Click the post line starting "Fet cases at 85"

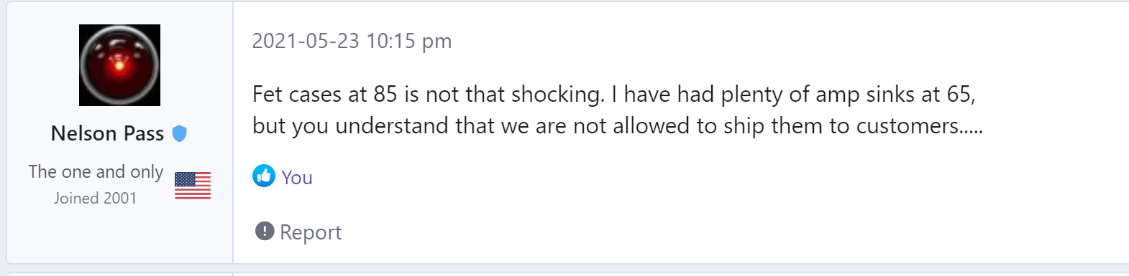614,95
